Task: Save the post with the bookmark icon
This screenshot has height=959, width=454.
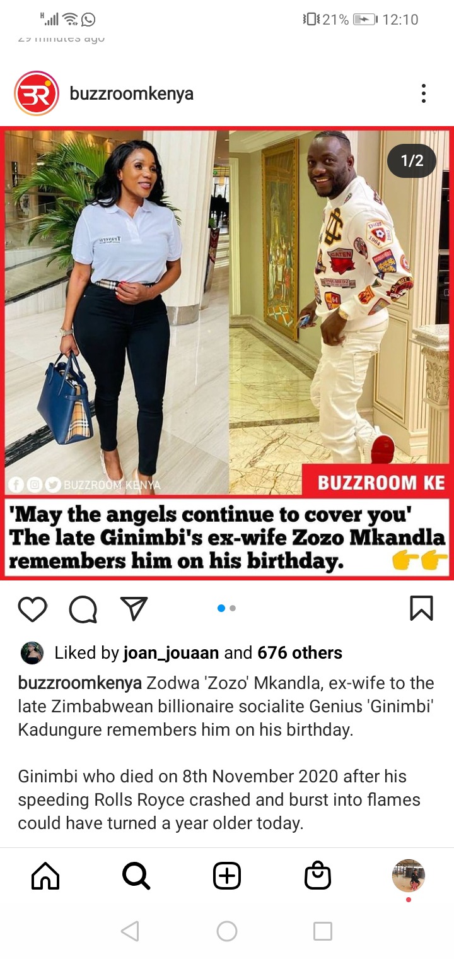Action: pos(421,608)
